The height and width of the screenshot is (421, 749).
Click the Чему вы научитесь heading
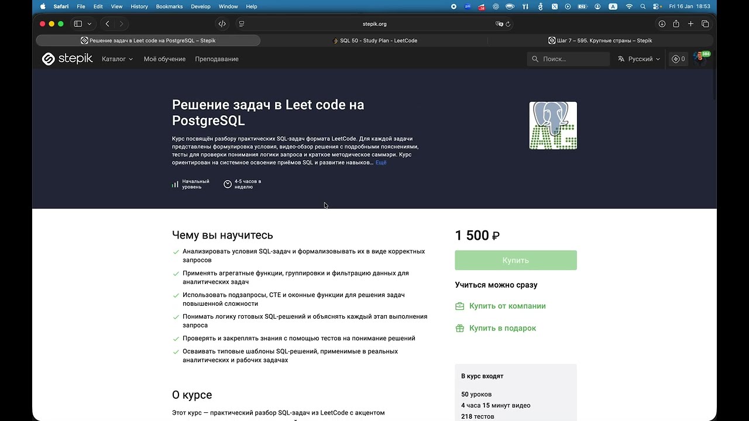[x=222, y=235]
